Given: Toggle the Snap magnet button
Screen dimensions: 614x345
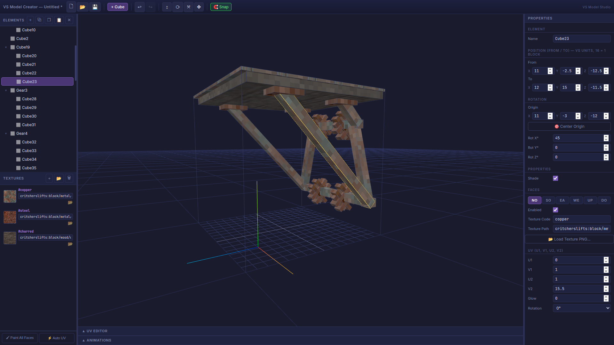Looking at the screenshot, I should click(221, 7).
